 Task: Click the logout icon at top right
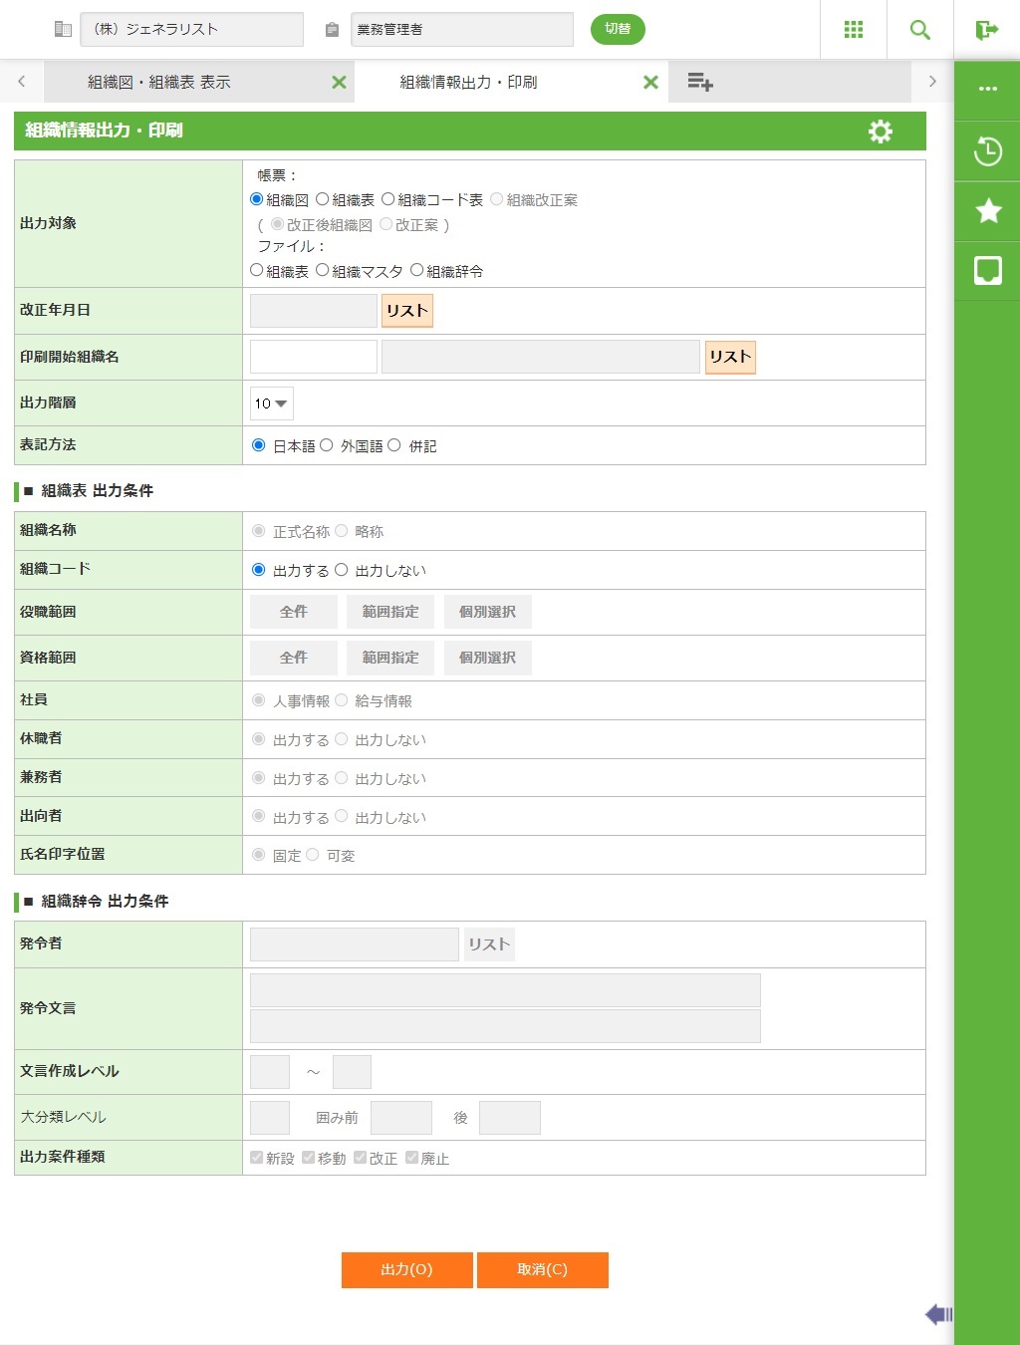[986, 30]
